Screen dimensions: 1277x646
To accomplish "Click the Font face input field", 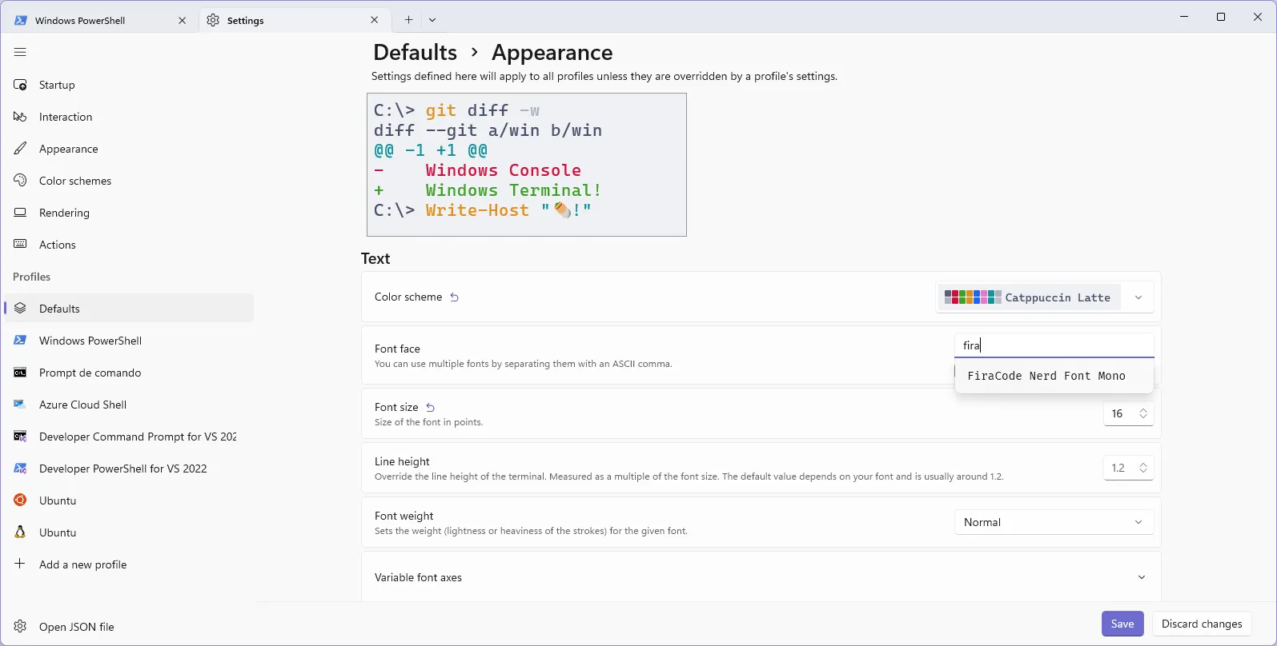I will (x=1054, y=345).
